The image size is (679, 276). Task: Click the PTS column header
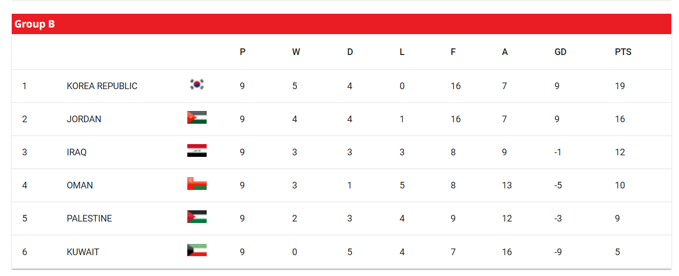[623, 52]
